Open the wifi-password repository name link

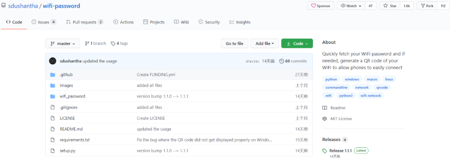pos(61,6)
